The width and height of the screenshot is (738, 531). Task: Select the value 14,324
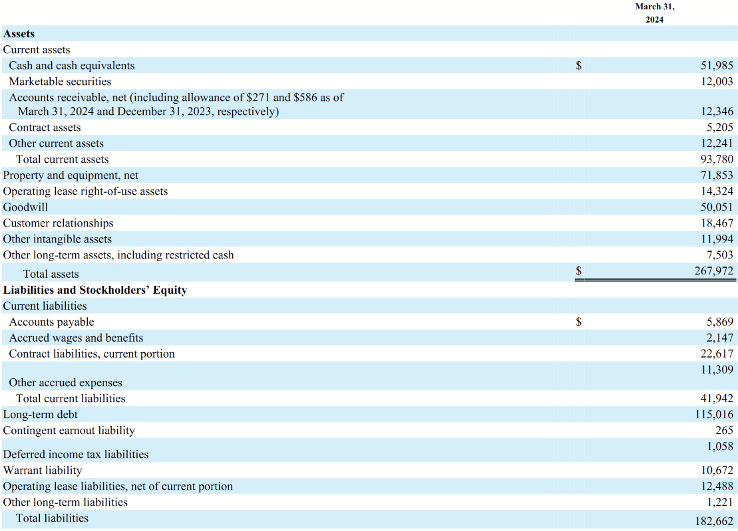[x=716, y=191]
